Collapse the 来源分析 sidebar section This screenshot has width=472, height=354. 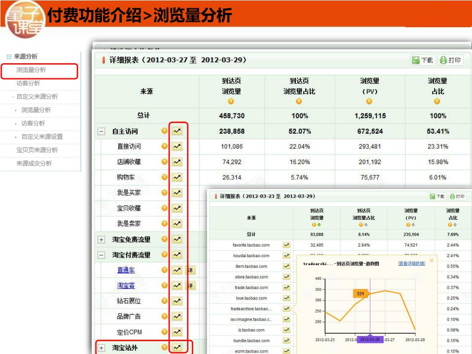tap(9, 57)
